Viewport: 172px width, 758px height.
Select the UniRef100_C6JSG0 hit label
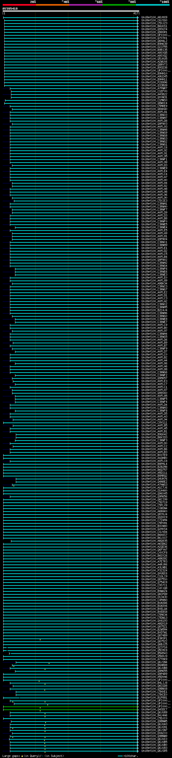point(154,20)
